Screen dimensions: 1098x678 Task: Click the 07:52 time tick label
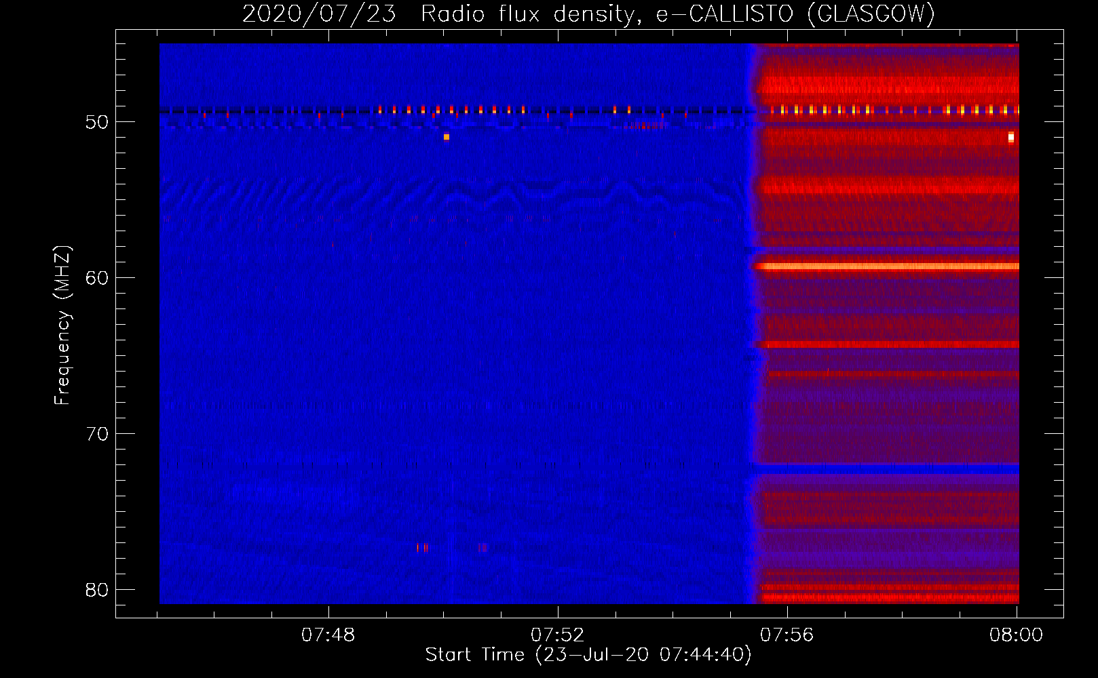pyautogui.click(x=557, y=635)
